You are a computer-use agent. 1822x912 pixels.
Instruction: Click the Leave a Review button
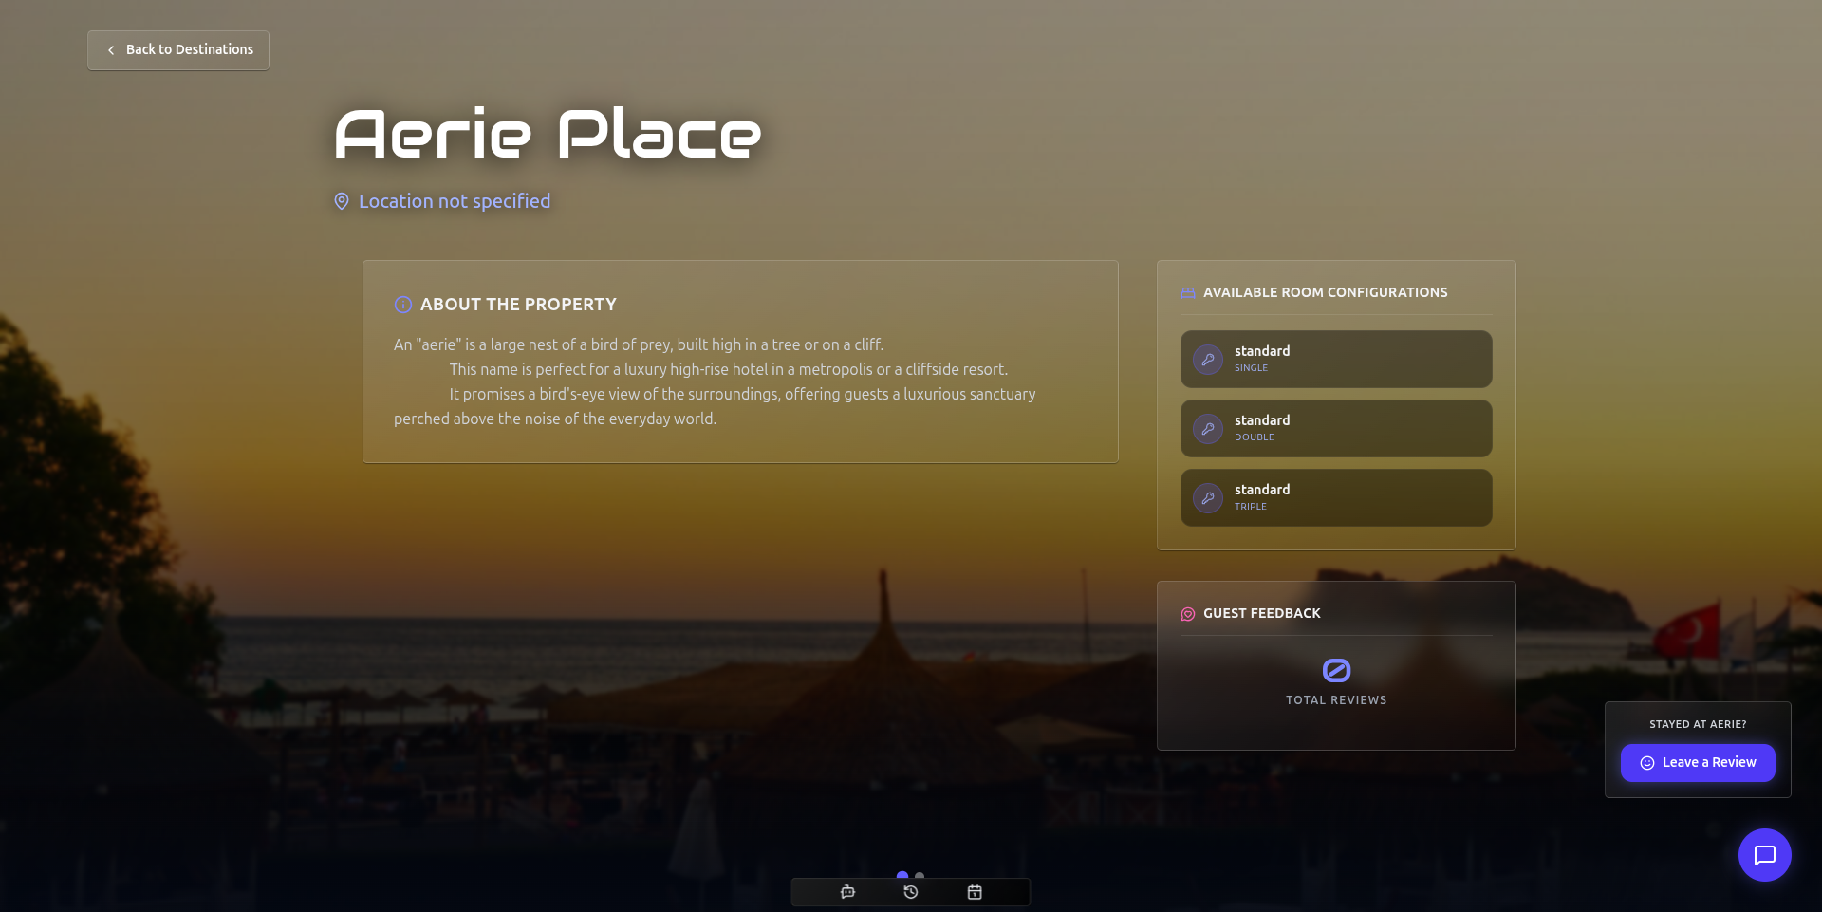coord(1698,763)
